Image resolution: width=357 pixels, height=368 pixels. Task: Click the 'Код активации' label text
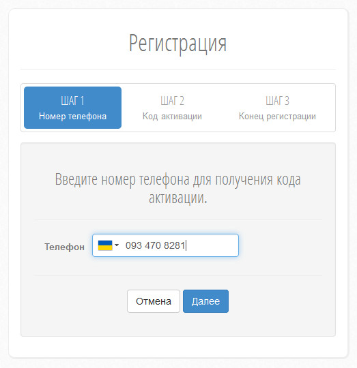point(172,117)
